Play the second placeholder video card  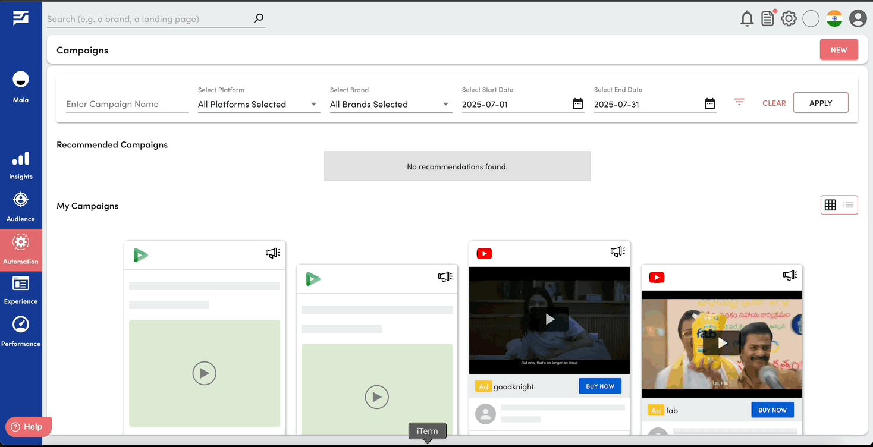[377, 397]
